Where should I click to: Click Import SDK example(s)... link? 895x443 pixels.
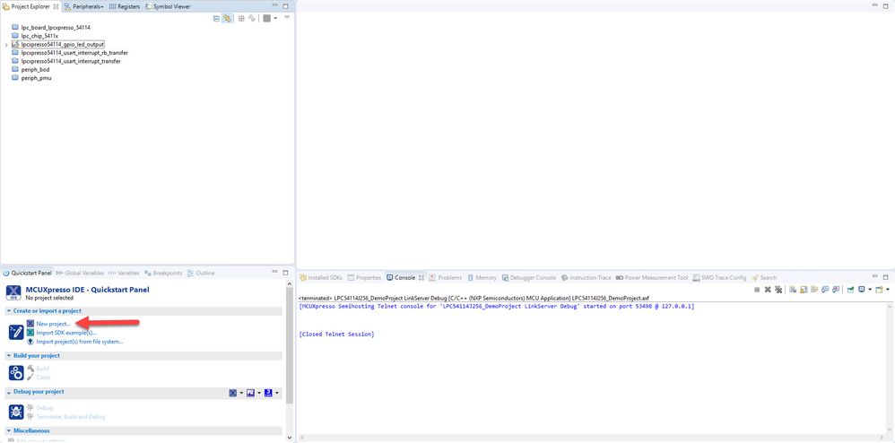[x=66, y=332]
